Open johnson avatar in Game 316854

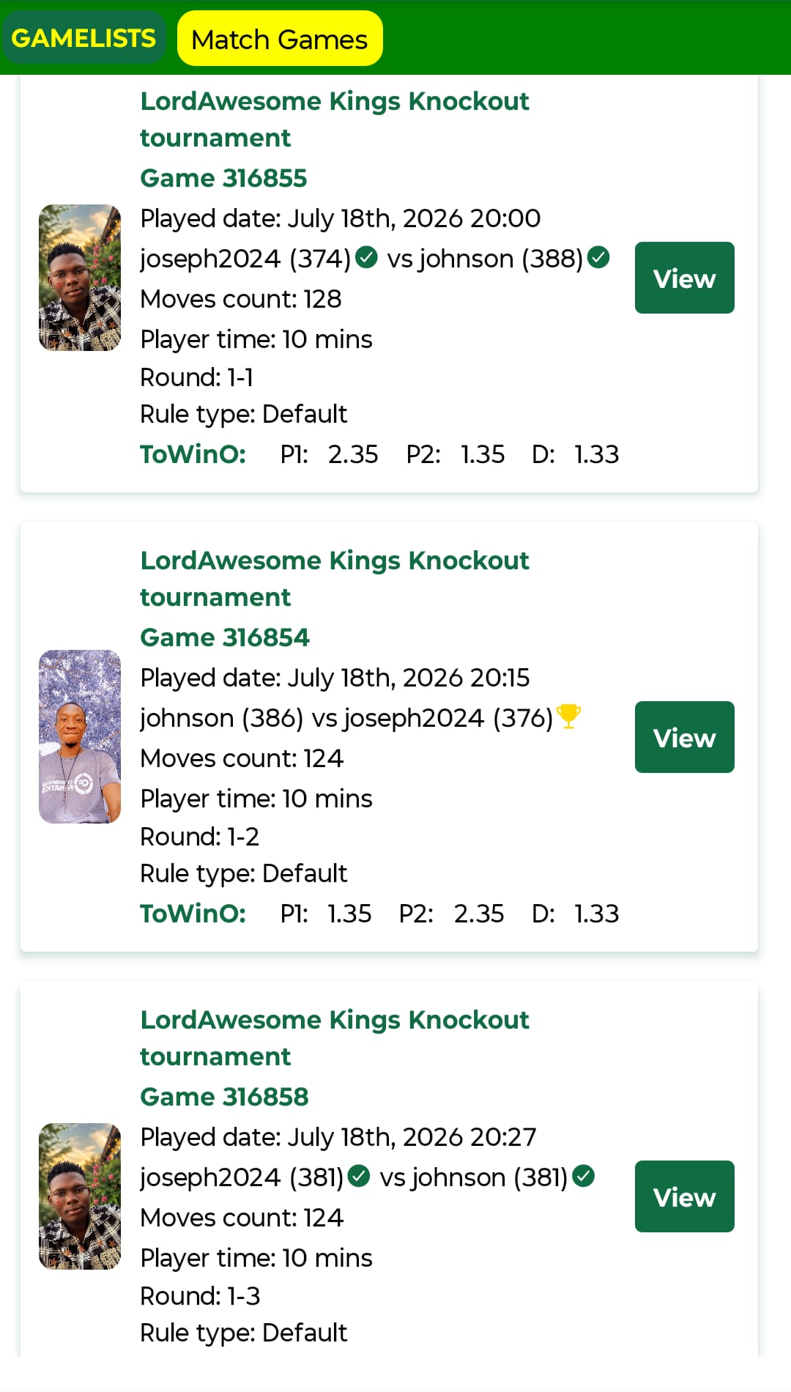tap(80, 736)
